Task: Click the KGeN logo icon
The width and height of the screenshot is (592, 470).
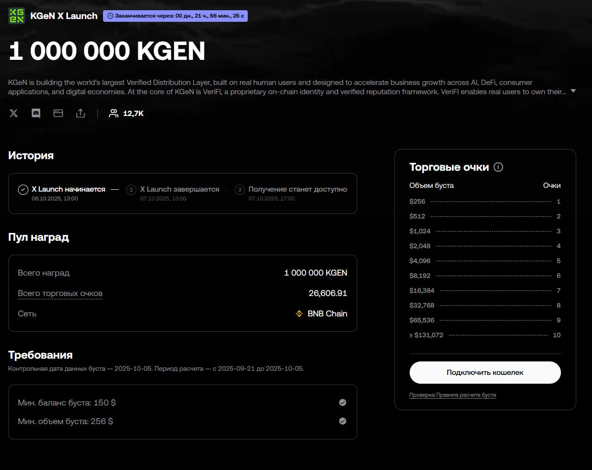Action: (17, 16)
